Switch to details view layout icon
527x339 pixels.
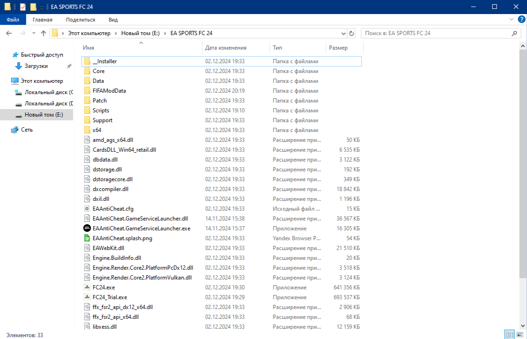pos(509,335)
